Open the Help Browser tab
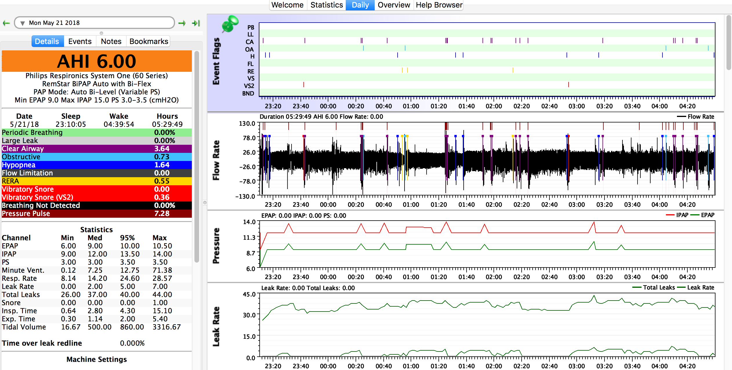This screenshot has width=732, height=370. (439, 5)
